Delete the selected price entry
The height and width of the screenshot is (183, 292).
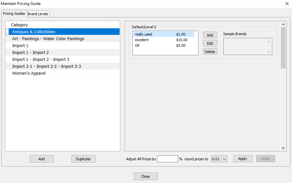tap(210, 52)
